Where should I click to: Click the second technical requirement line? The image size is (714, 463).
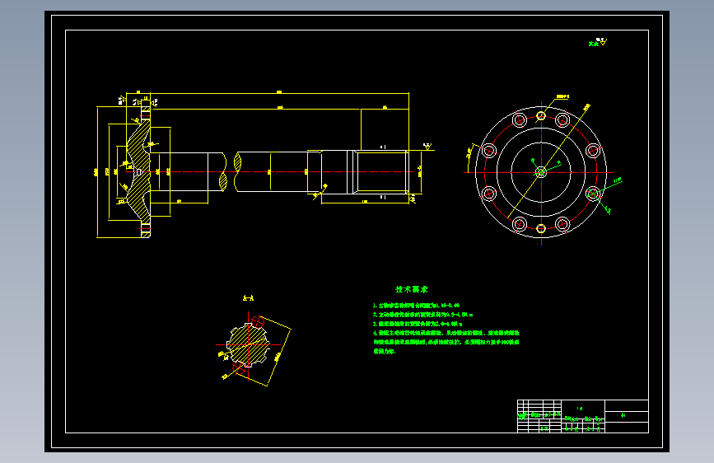tap(423, 315)
